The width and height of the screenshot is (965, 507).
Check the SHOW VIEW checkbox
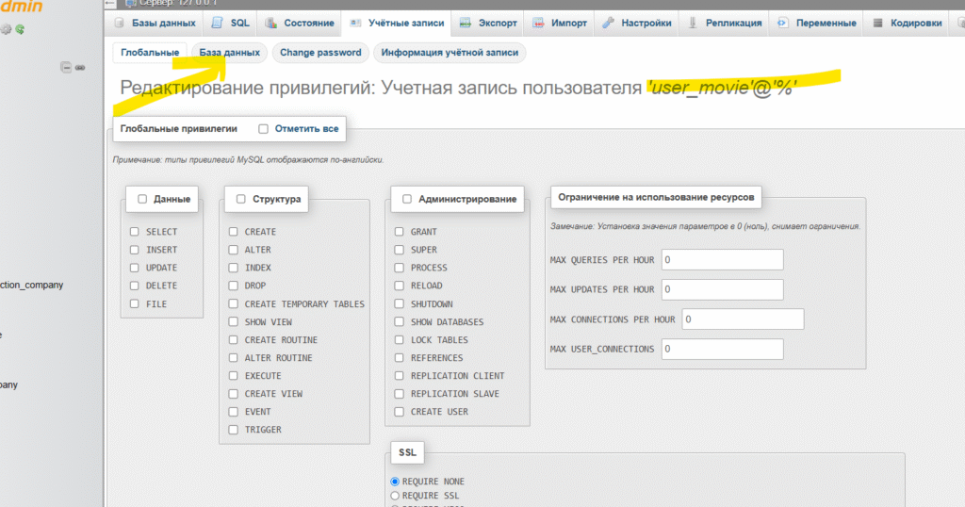(x=234, y=321)
